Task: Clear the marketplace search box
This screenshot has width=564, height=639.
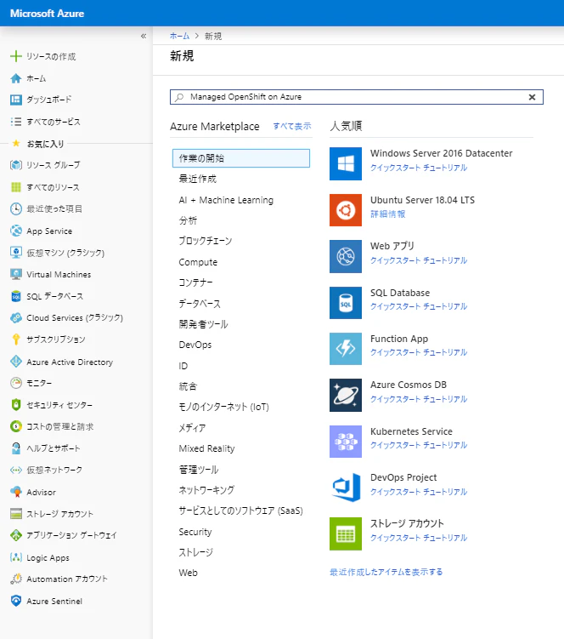Action: 532,97
